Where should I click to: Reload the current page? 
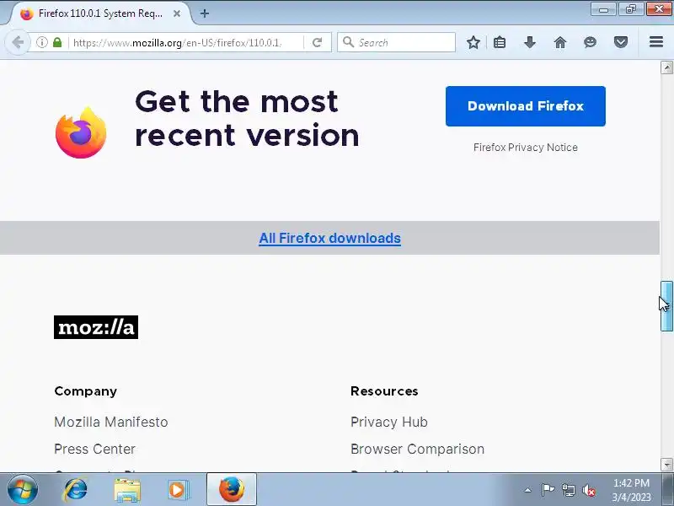click(318, 42)
